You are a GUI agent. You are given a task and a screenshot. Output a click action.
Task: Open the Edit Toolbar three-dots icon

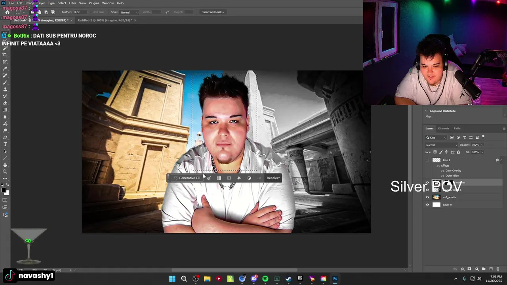pyautogui.click(x=5, y=179)
